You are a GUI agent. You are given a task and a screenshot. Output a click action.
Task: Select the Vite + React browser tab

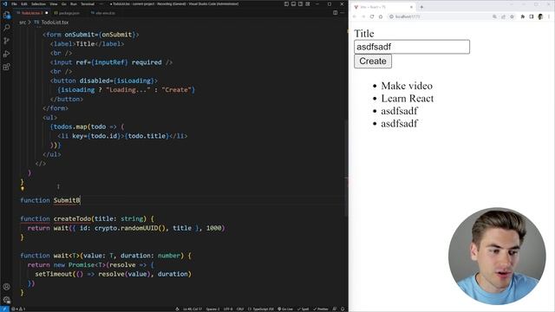(x=382, y=7)
